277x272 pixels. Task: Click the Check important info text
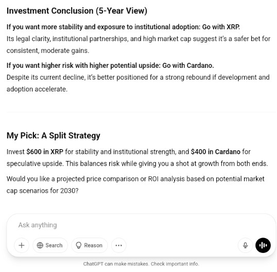pyautogui.click(x=175, y=264)
